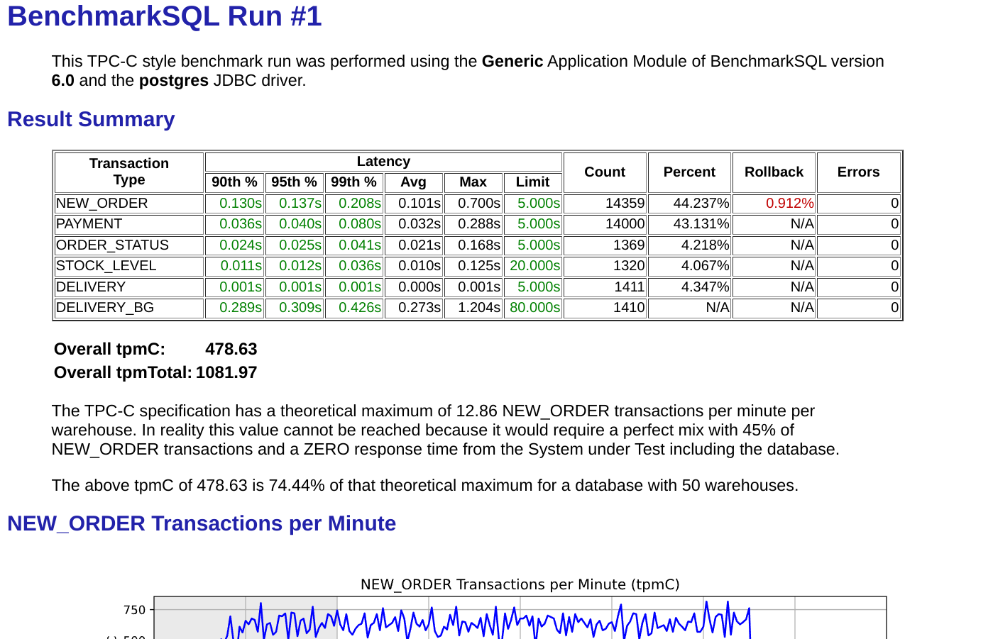Select the Count column header
Image resolution: width=993 pixels, height=639 pixels.
(604, 172)
